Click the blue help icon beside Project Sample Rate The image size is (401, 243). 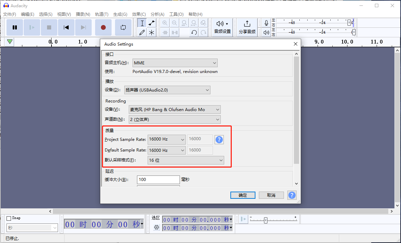(x=219, y=139)
